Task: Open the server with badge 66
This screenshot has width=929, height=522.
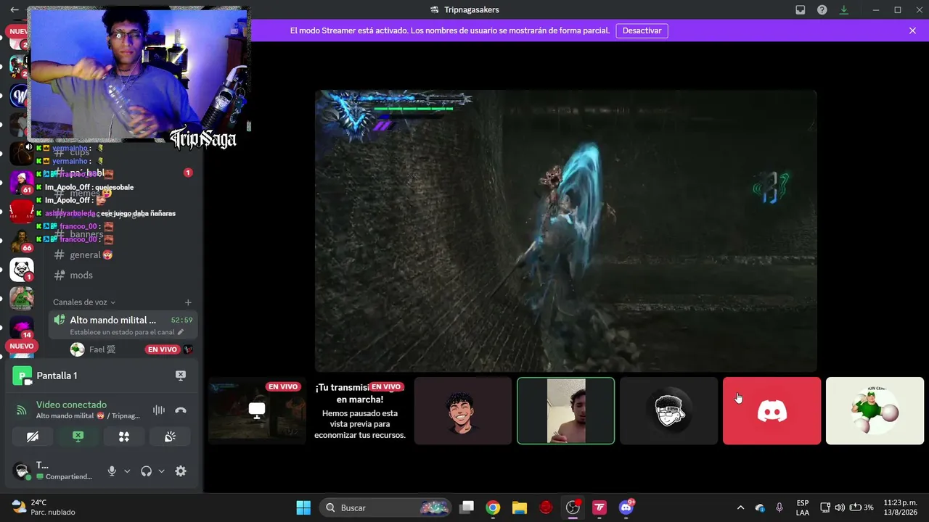Action: click(22, 241)
